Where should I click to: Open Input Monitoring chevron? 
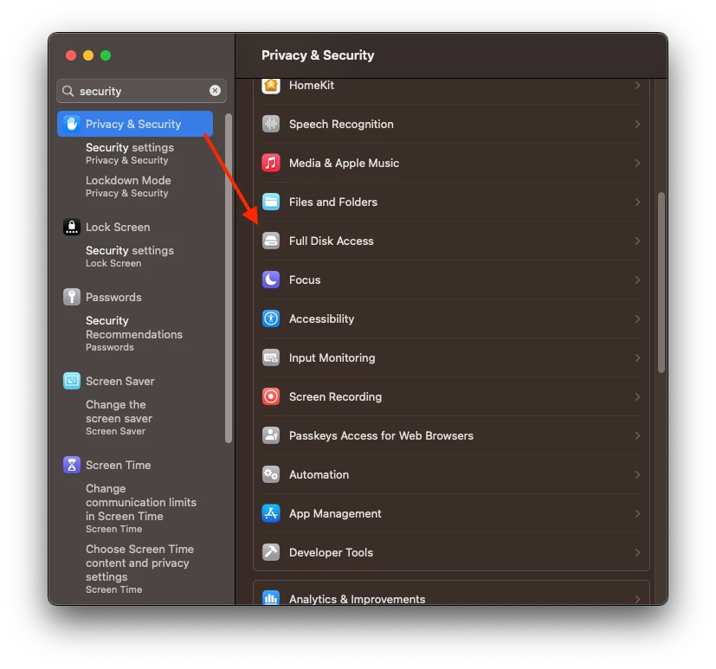click(637, 357)
